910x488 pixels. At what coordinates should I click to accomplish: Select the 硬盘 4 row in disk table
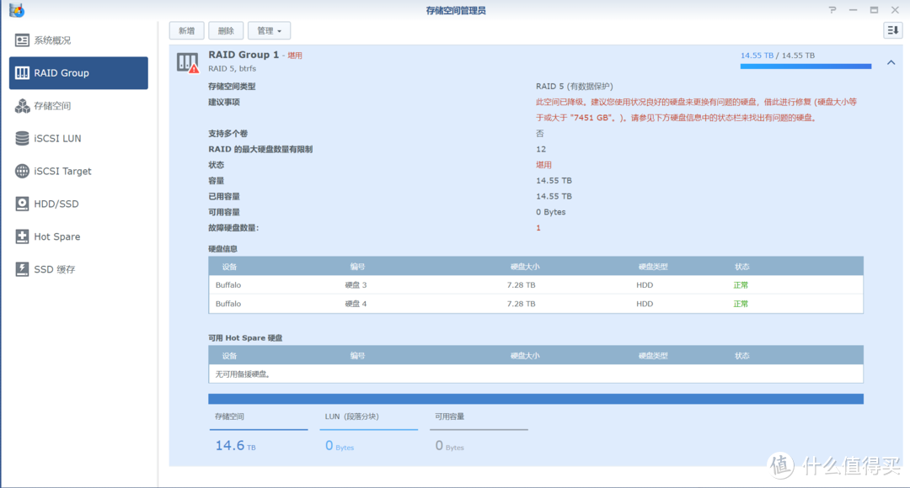pyautogui.click(x=536, y=304)
